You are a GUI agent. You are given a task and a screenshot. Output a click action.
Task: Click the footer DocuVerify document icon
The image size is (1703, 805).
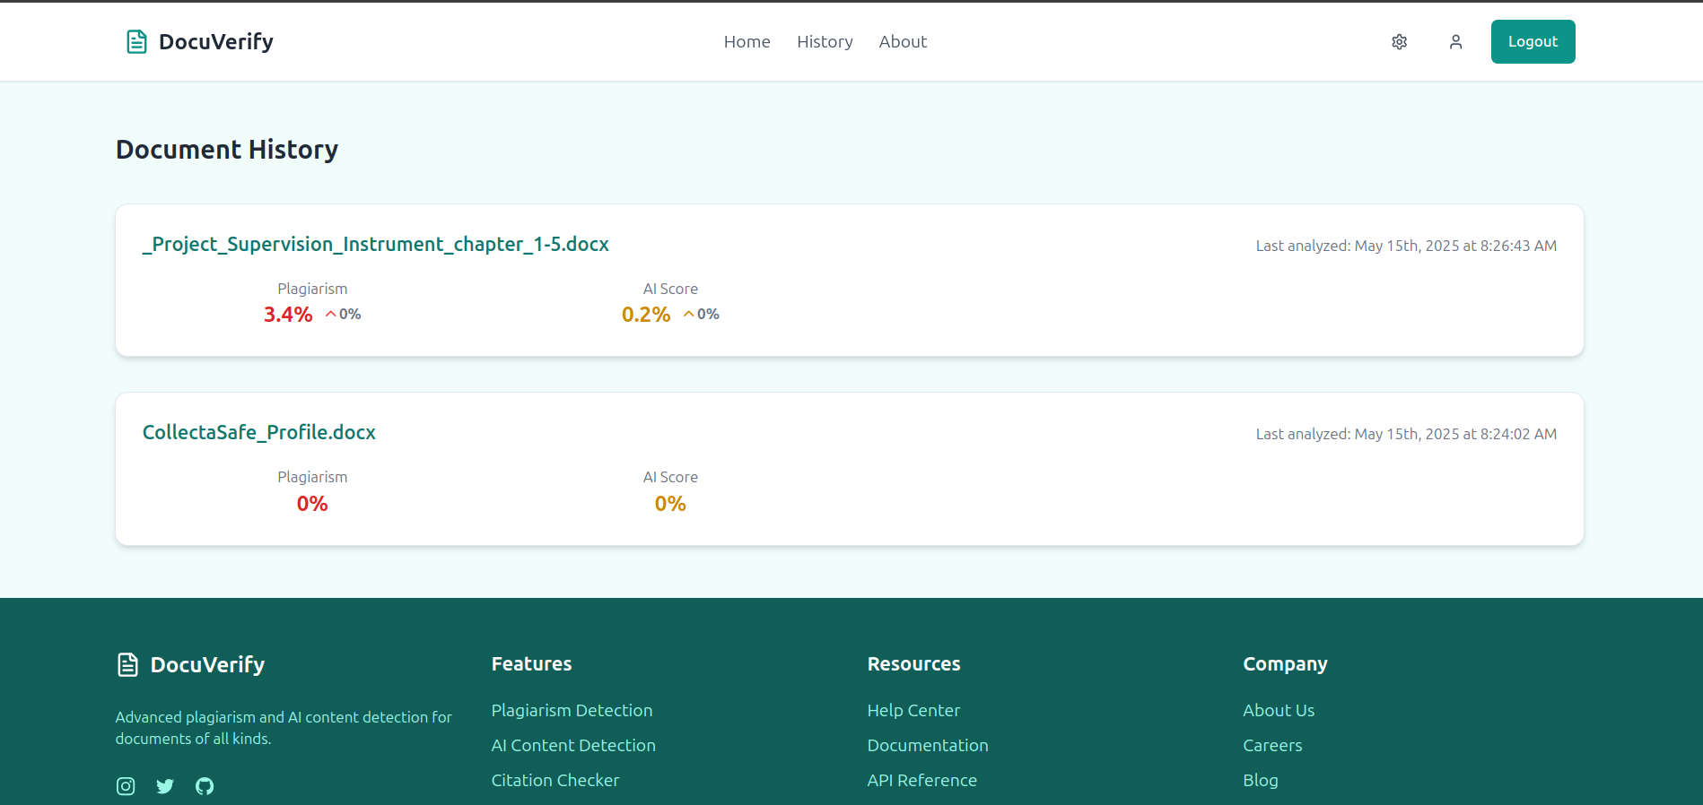[x=128, y=664]
